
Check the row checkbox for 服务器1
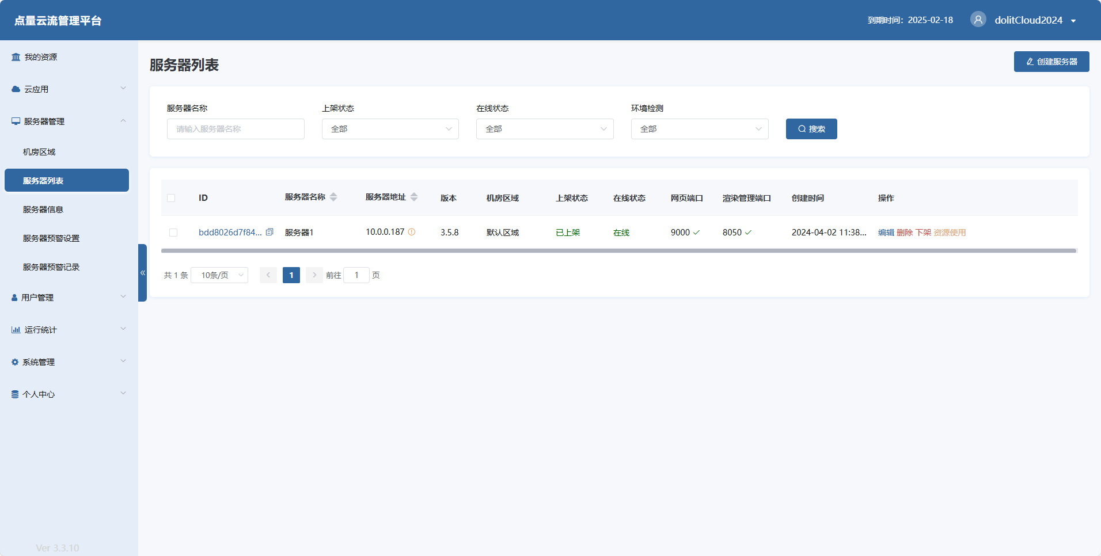click(x=173, y=233)
